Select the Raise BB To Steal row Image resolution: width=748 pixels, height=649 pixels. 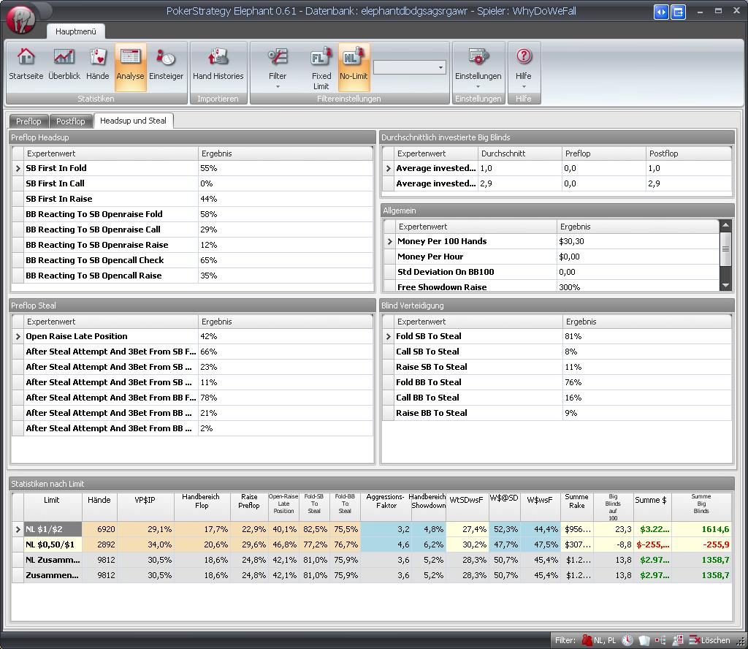(x=557, y=413)
